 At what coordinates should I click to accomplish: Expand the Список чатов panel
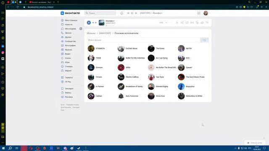255,143
